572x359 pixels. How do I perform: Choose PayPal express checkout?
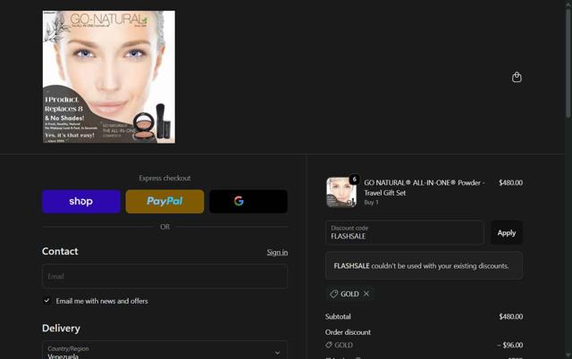click(164, 201)
